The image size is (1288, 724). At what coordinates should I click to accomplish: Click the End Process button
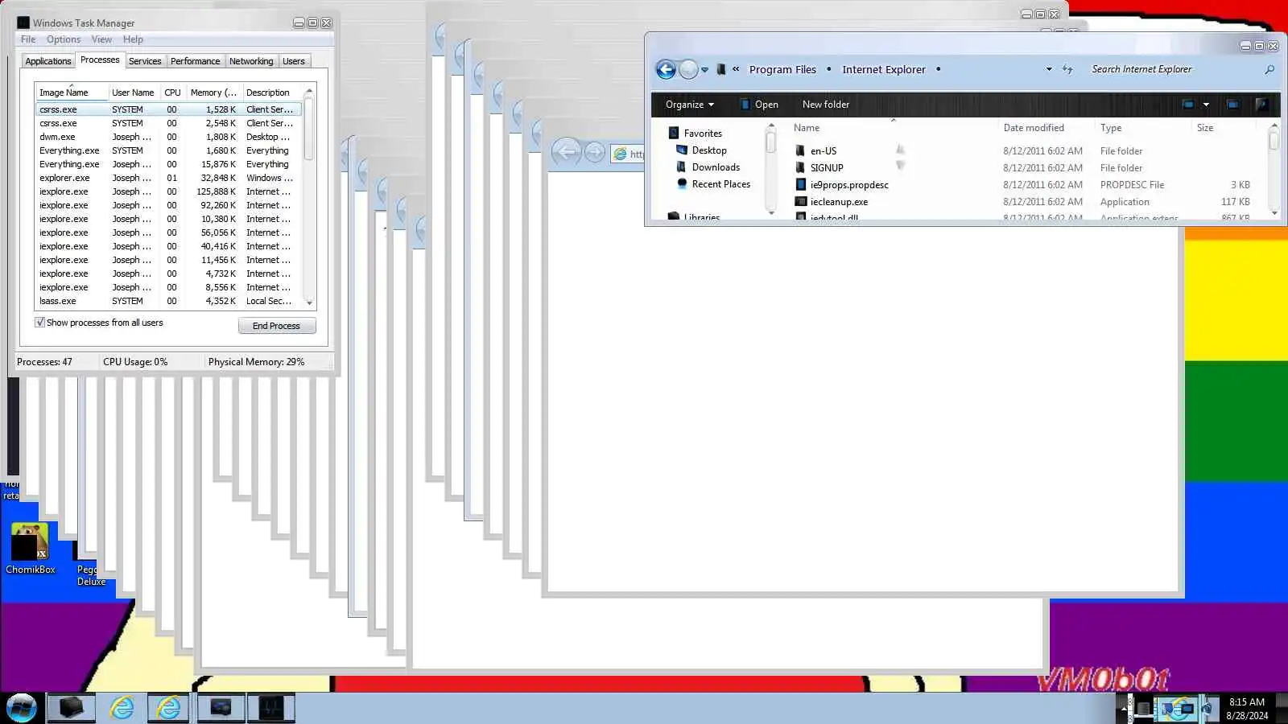(x=277, y=326)
